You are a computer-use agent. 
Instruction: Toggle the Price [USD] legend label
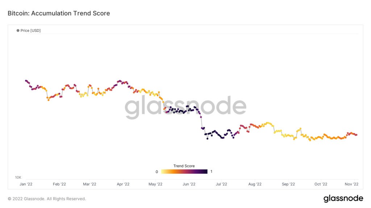coord(30,31)
